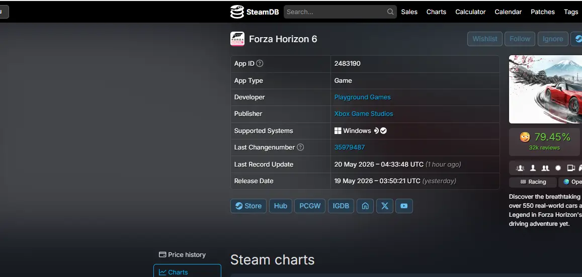Click the Wishlist button
The width and height of the screenshot is (582, 277).
point(485,39)
